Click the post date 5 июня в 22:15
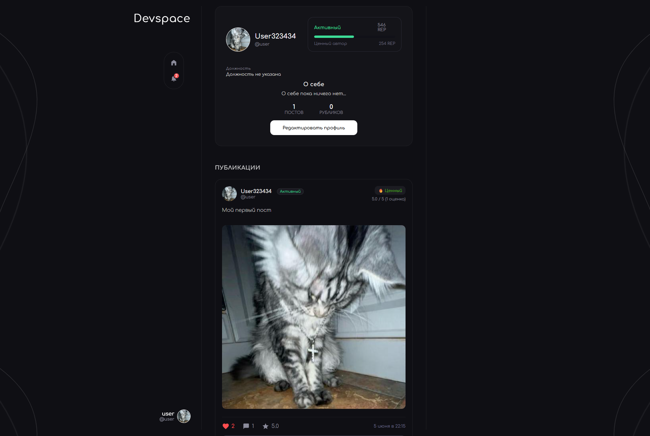Screen dimensions: 650x436 click(389, 426)
